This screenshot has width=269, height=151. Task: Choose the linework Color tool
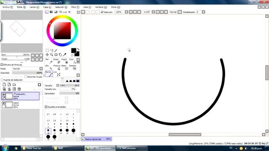[x=73, y=61]
